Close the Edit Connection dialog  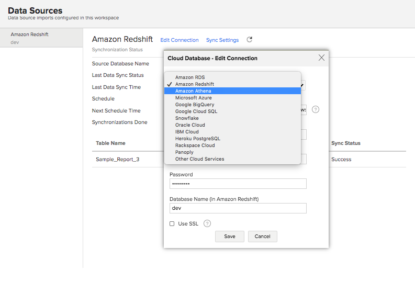[x=321, y=58]
